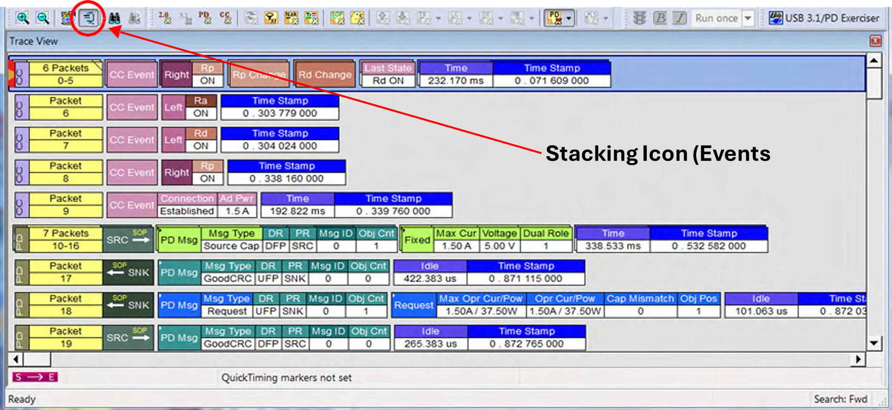Open the Run once dropdown
Viewport: 892px width, 410px height.
click(748, 18)
